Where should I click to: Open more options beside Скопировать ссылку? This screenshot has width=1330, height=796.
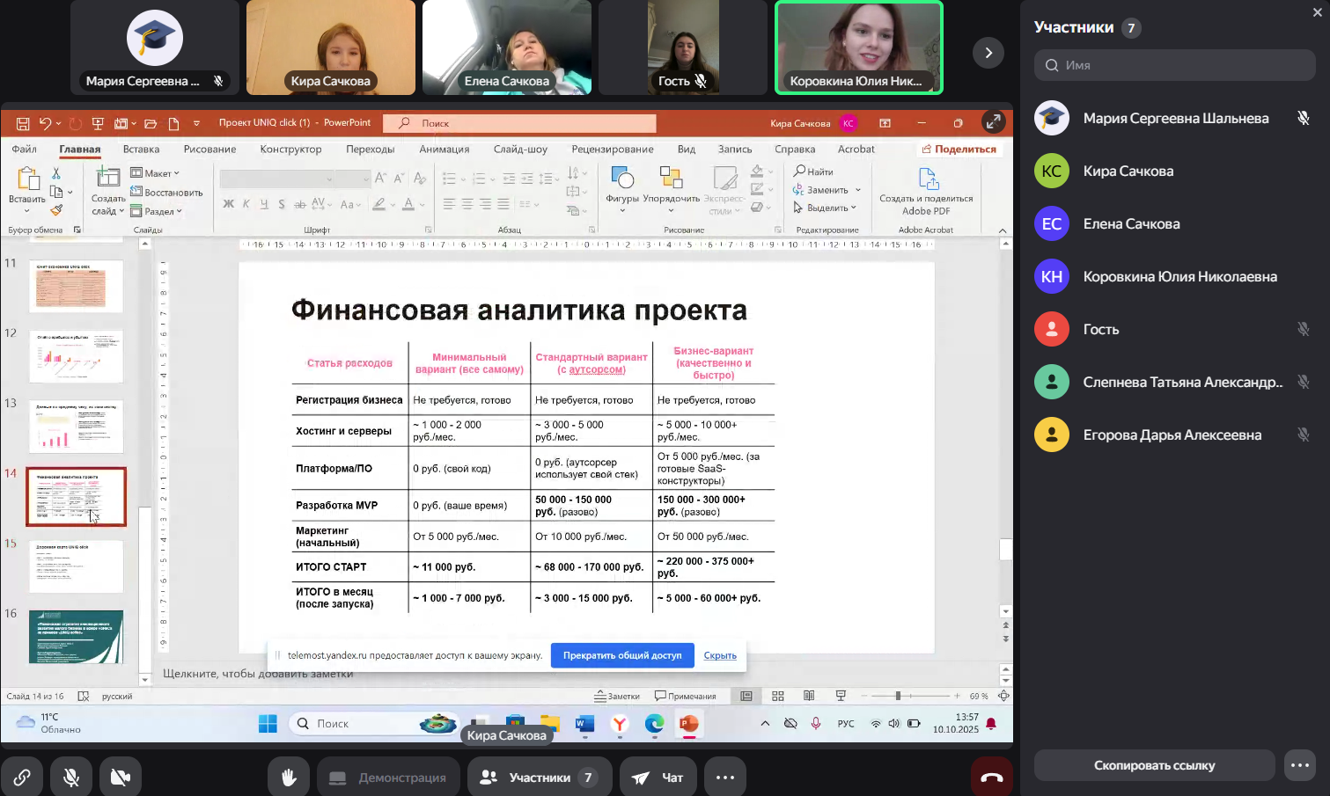[x=1300, y=765]
